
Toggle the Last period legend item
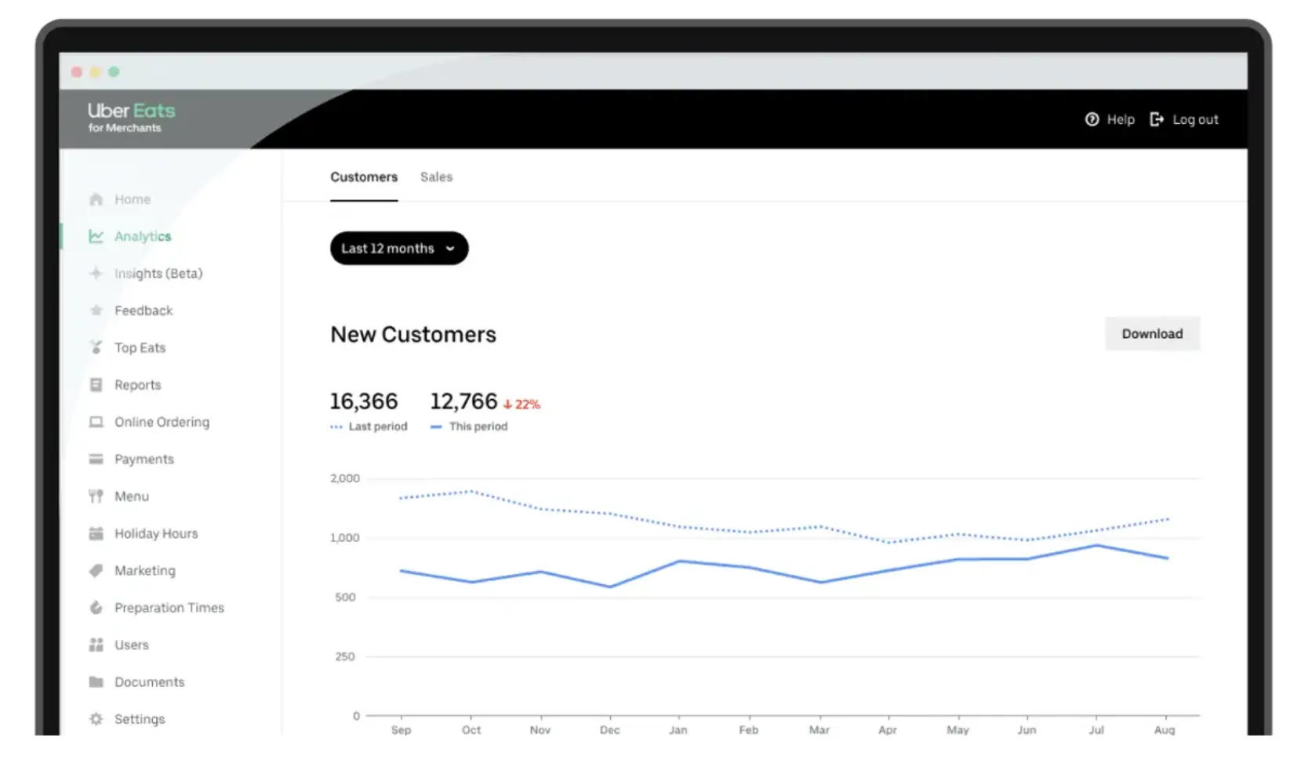(369, 427)
